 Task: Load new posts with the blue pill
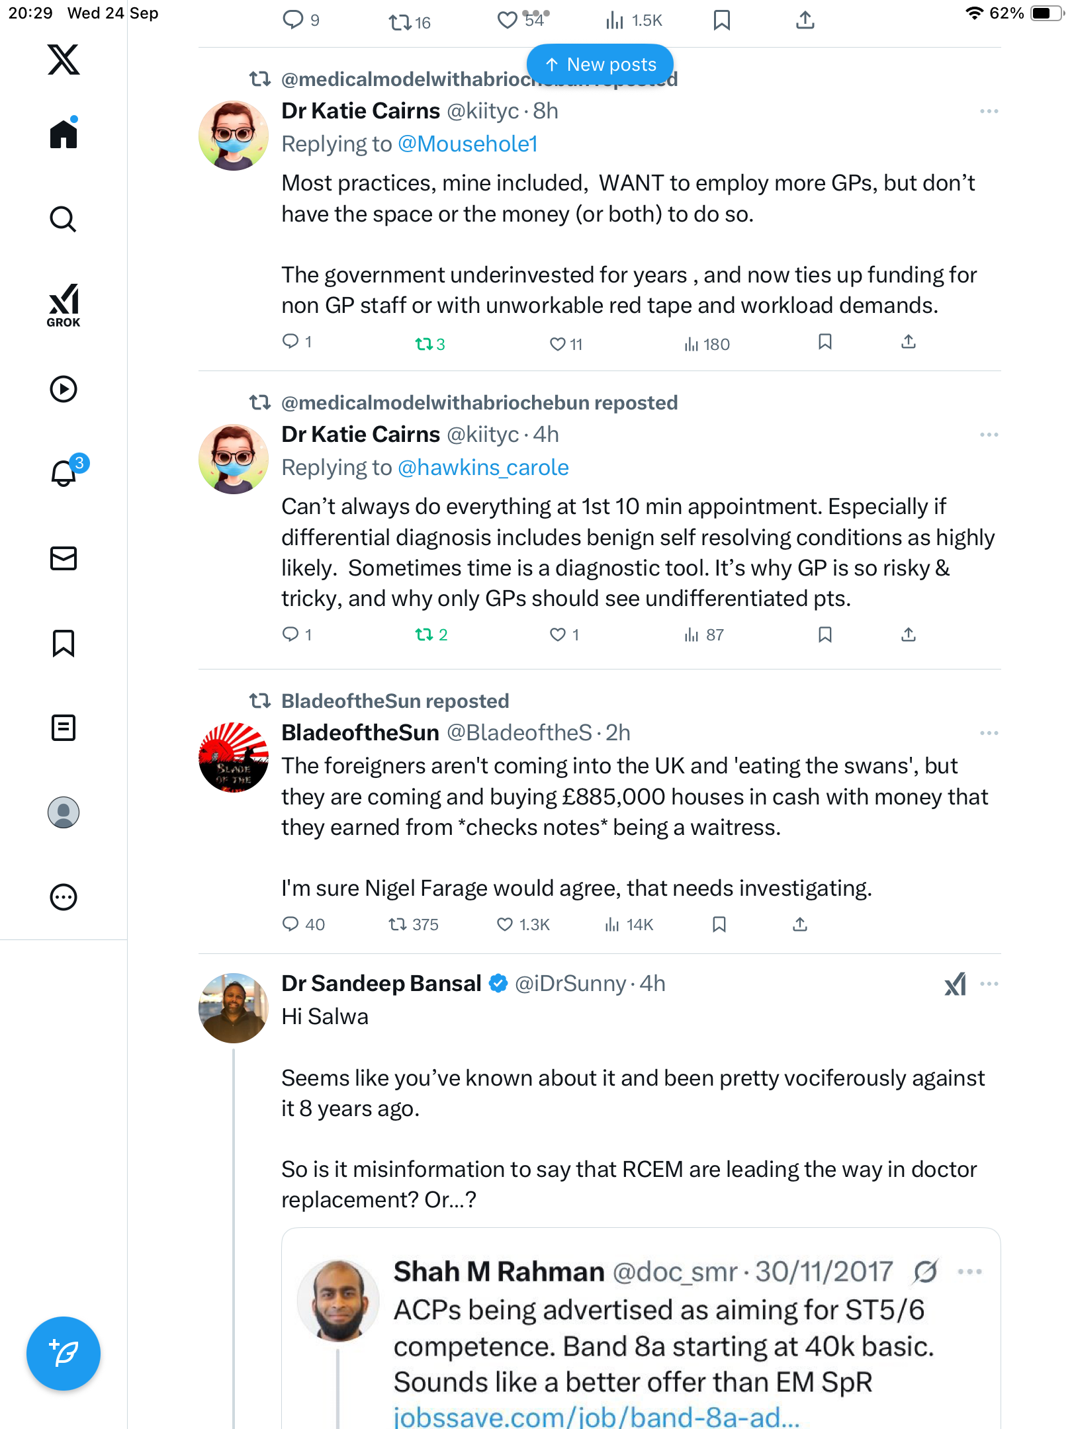[x=600, y=64]
